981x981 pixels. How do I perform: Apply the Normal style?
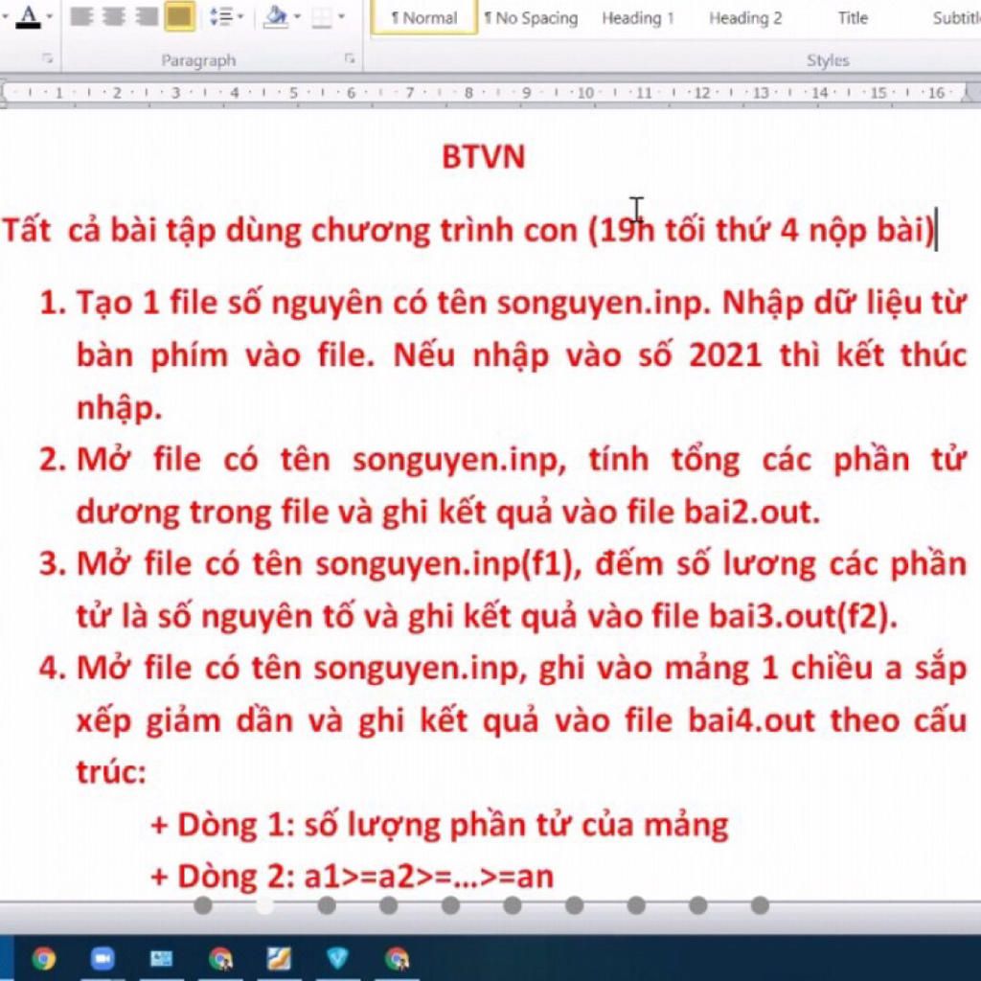pyautogui.click(x=424, y=18)
